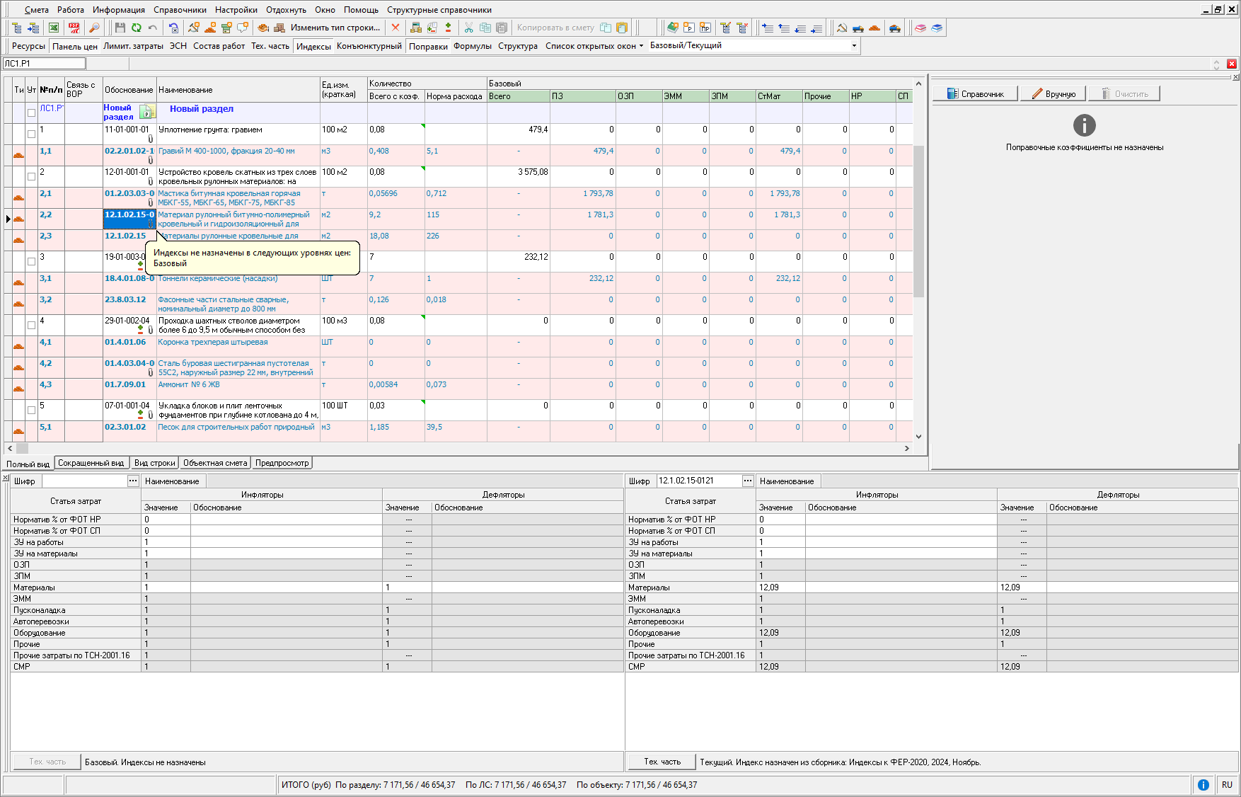Click the right-hand Тех. часть button

662,762
